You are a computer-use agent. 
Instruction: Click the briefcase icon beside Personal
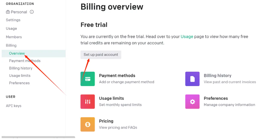point(8,12)
